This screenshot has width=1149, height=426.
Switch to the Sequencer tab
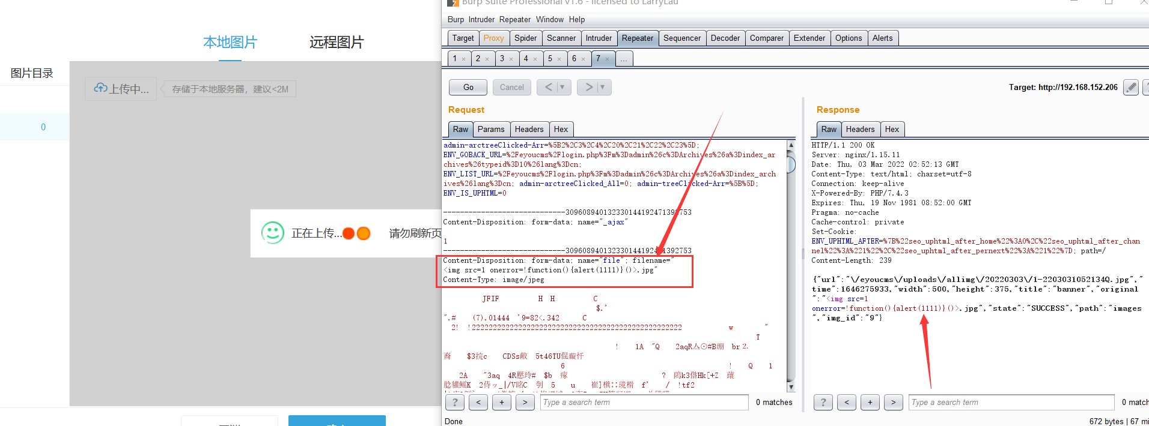coord(682,38)
